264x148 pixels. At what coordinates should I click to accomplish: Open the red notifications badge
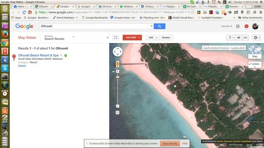pos(246,26)
